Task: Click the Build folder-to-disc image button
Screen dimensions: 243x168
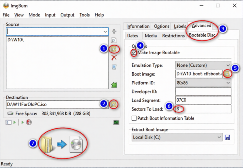Action: point(63,144)
